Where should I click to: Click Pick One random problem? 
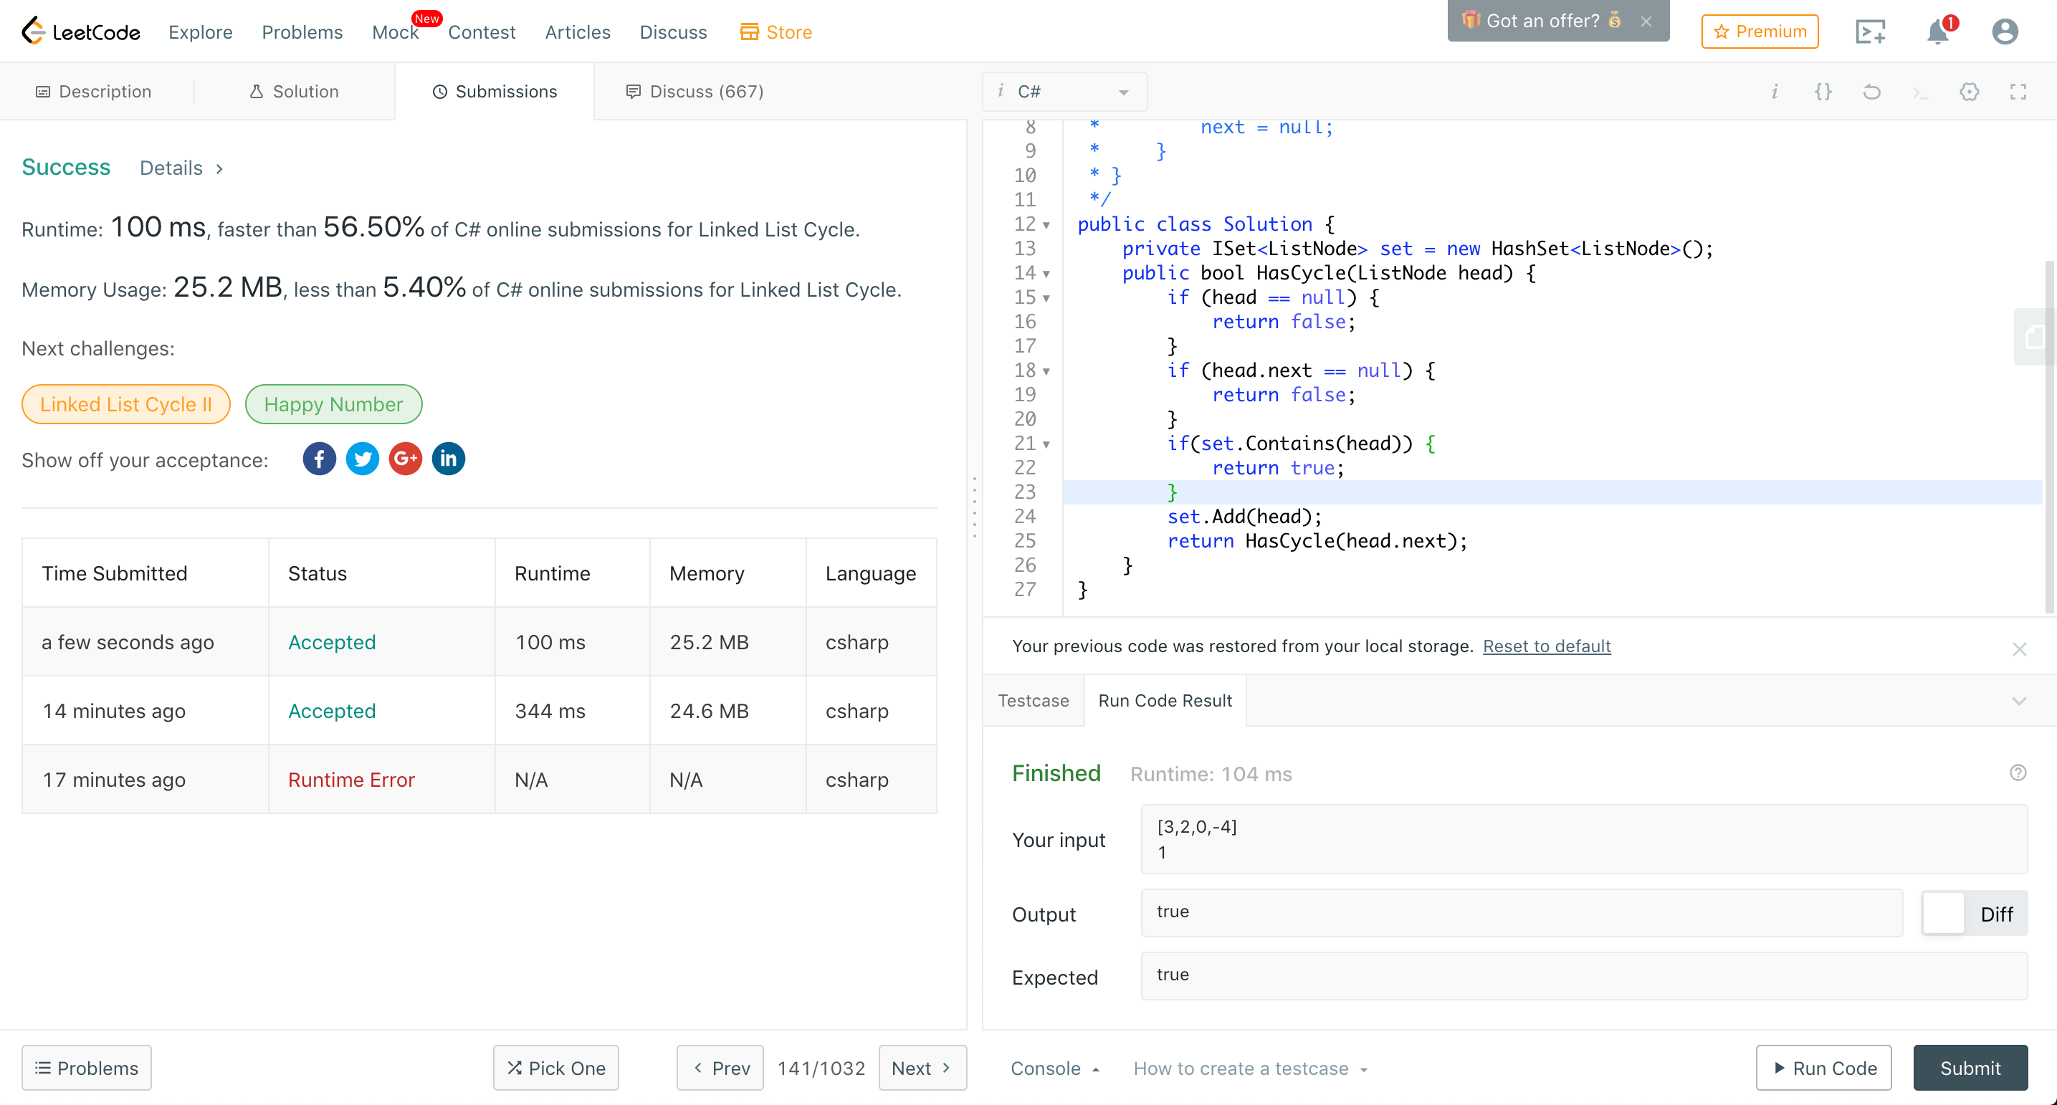point(555,1068)
